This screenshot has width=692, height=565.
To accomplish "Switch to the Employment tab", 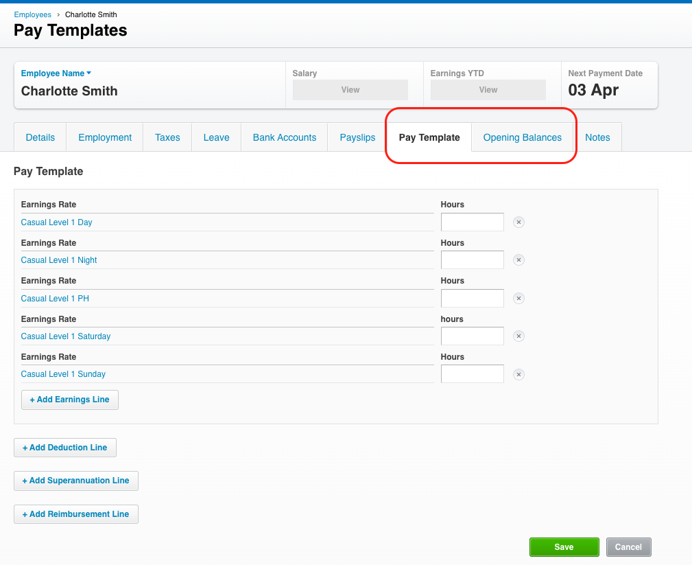I will coord(105,137).
